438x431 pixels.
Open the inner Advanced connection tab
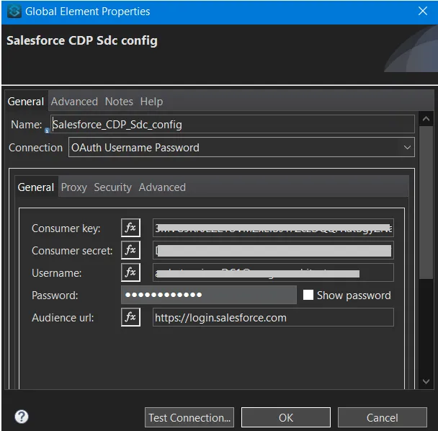pyautogui.click(x=162, y=187)
